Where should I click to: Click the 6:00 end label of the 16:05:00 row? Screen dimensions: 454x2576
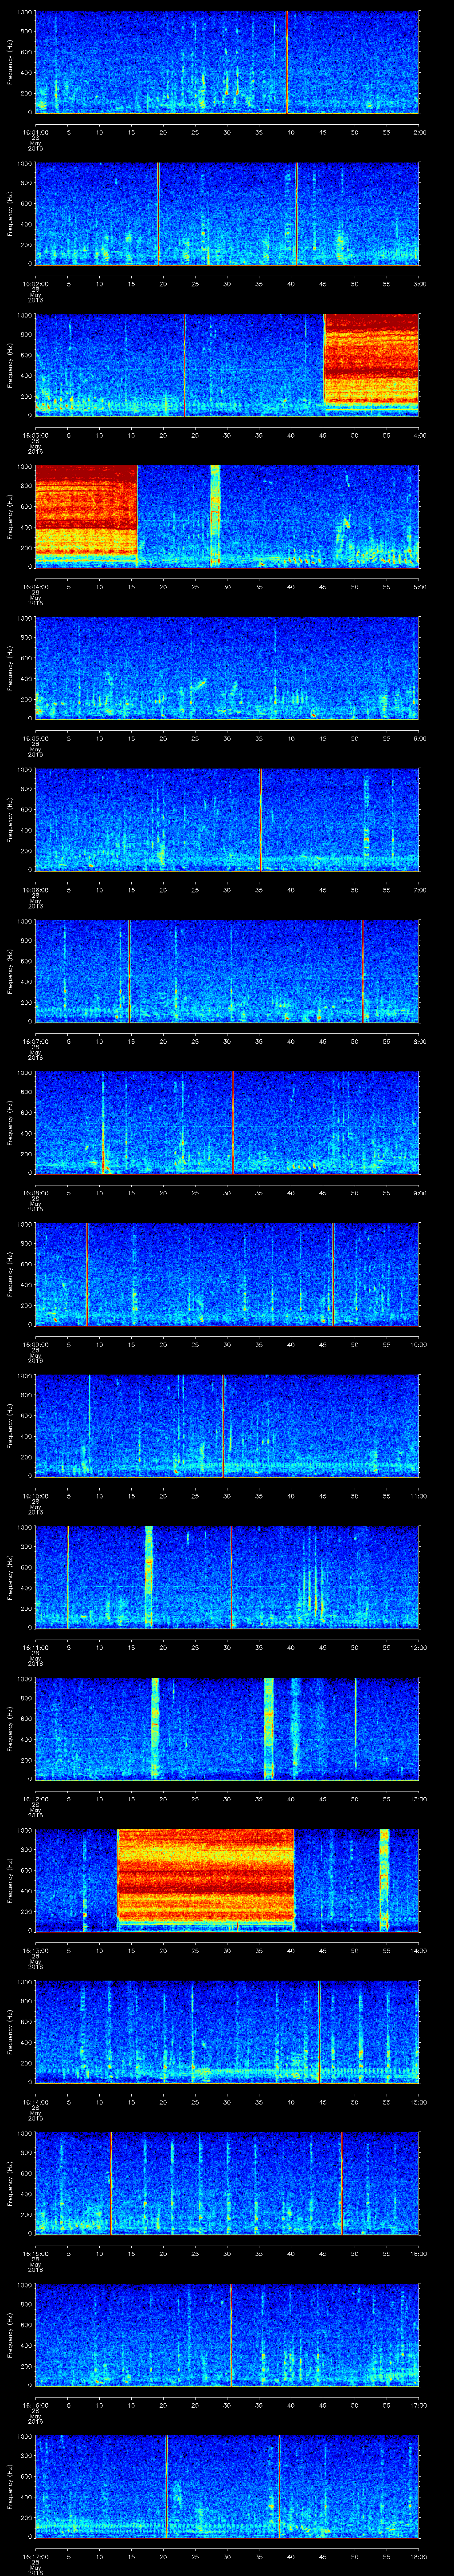[419, 738]
